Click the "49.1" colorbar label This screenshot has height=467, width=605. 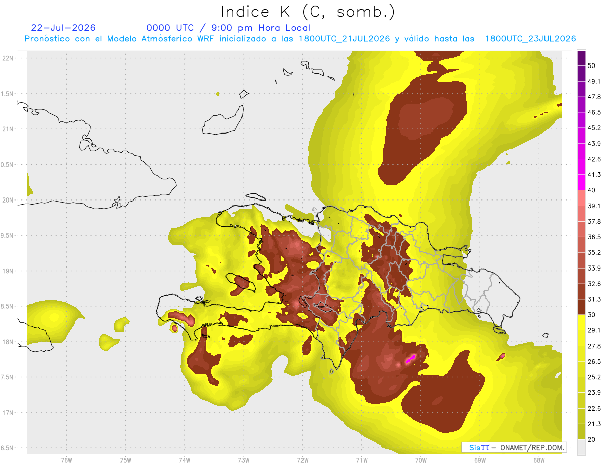(595, 81)
